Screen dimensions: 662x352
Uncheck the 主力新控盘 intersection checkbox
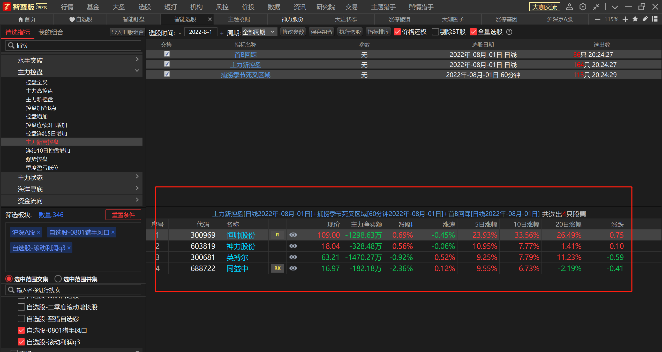(167, 64)
